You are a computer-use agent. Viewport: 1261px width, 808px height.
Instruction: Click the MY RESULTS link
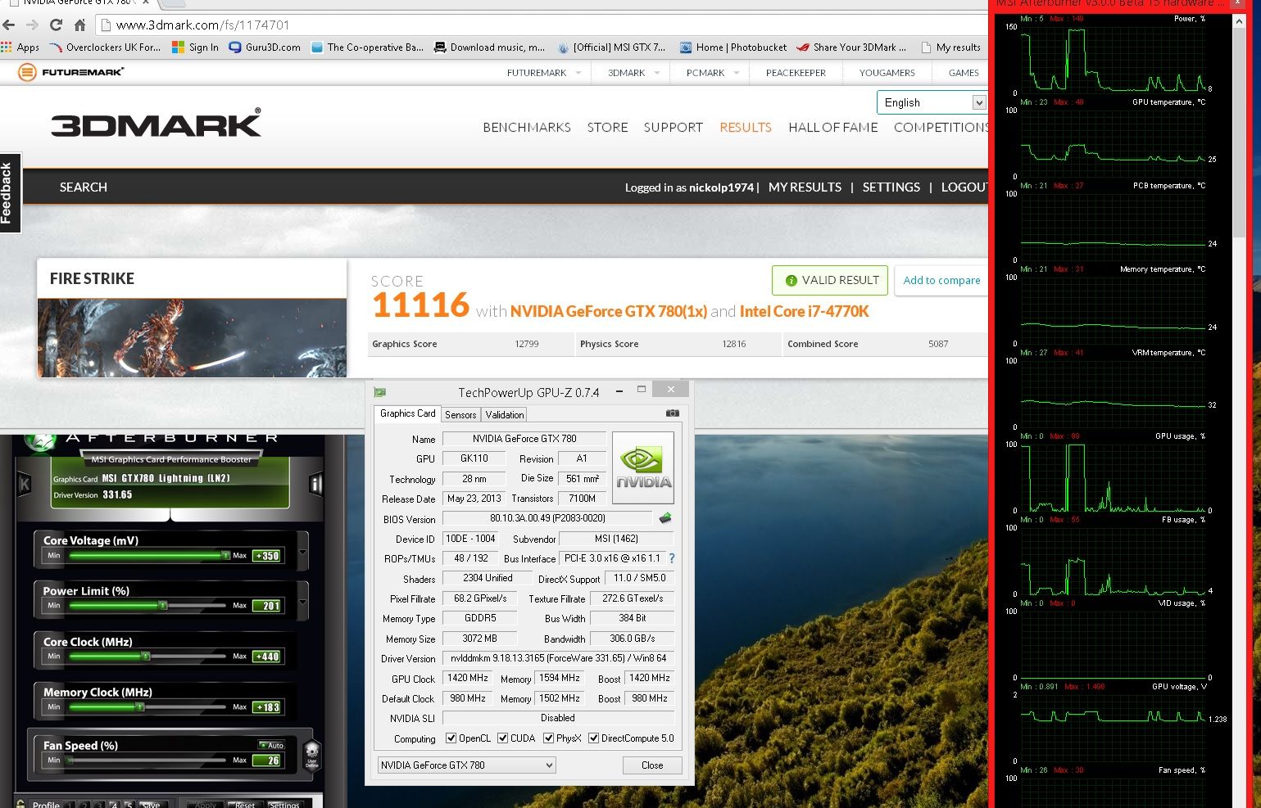[x=805, y=187]
